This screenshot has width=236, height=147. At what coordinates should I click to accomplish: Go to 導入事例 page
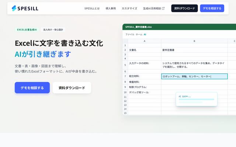[x=111, y=8]
